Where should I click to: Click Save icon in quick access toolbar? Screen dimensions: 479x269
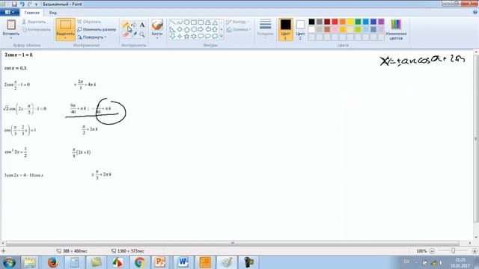point(14,4)
